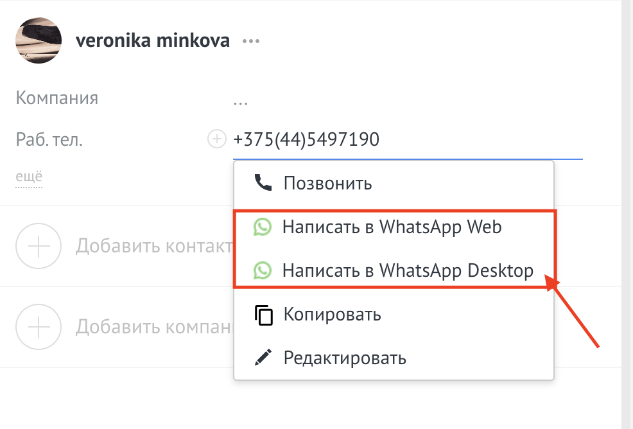Click veronika minkova avatar picture
This screenshot has width=633, height=429.
(x=39, y=40)
